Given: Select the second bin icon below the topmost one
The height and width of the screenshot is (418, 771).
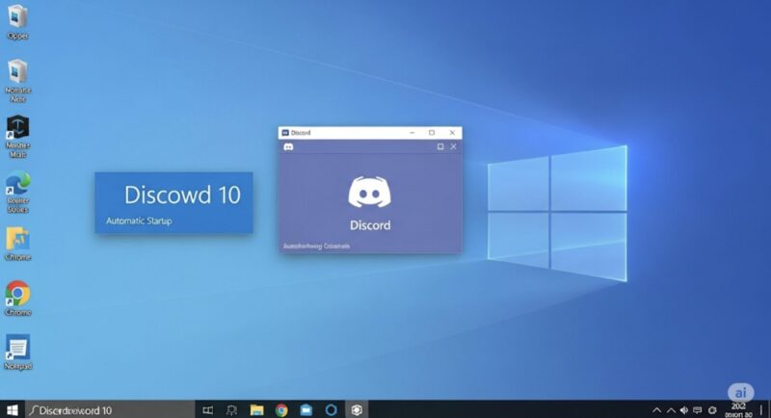Looking at the screenshot, I should coord(17,71).
